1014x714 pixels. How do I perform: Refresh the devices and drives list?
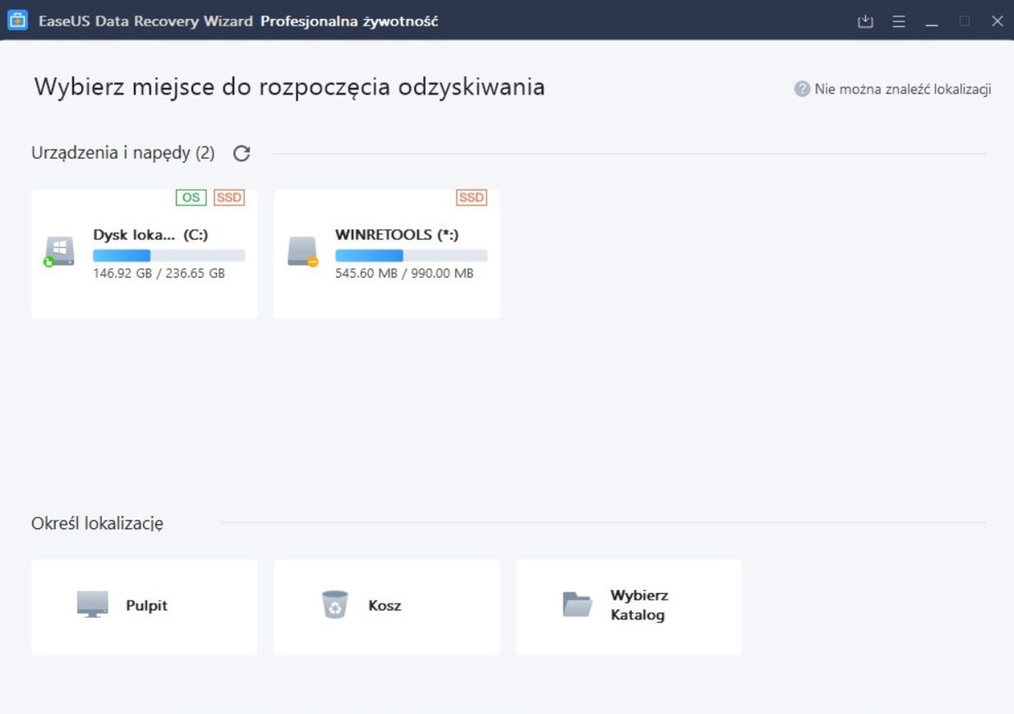coord(242,153)
